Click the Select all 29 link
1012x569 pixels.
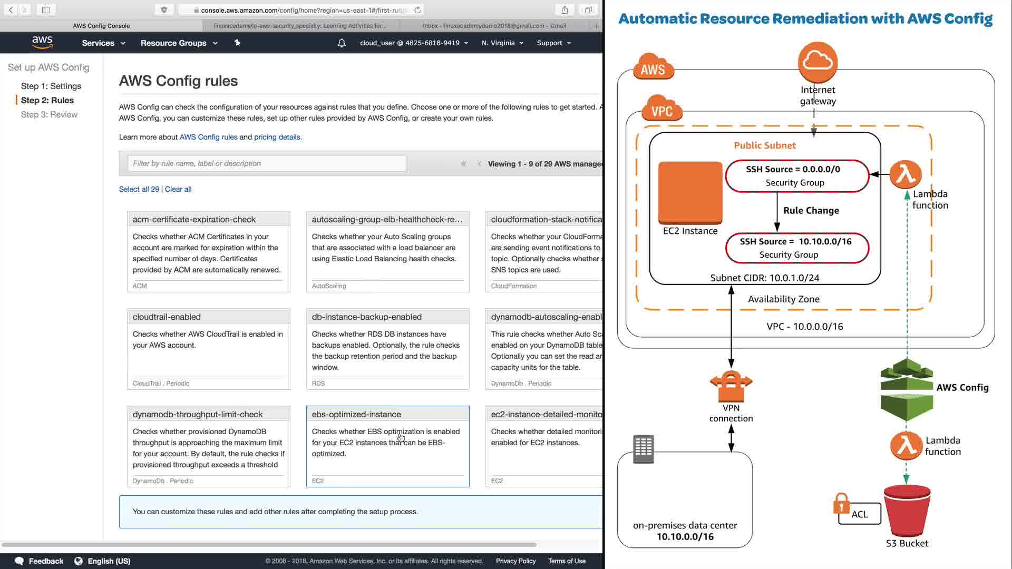pyautogui.click(x=139, y=189)
